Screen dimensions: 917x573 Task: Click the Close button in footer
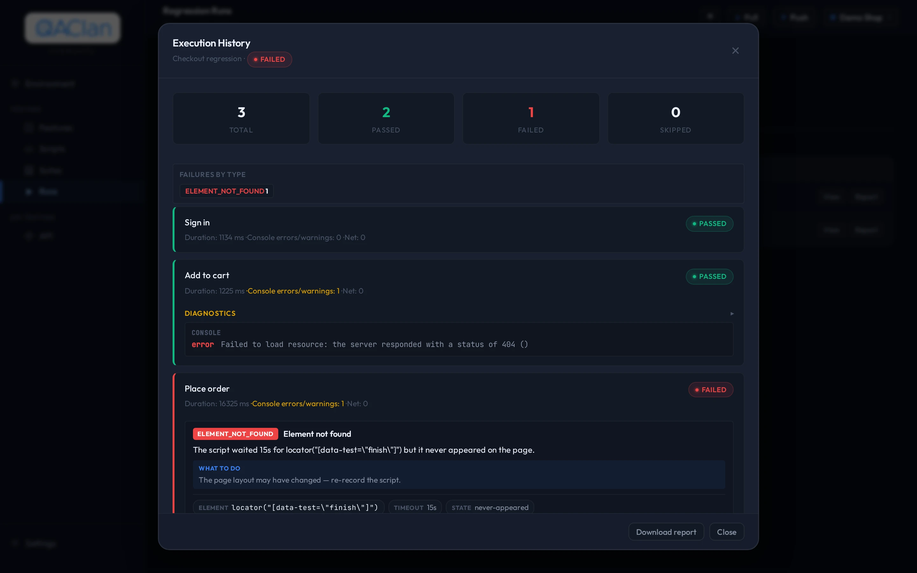(726, 532)
